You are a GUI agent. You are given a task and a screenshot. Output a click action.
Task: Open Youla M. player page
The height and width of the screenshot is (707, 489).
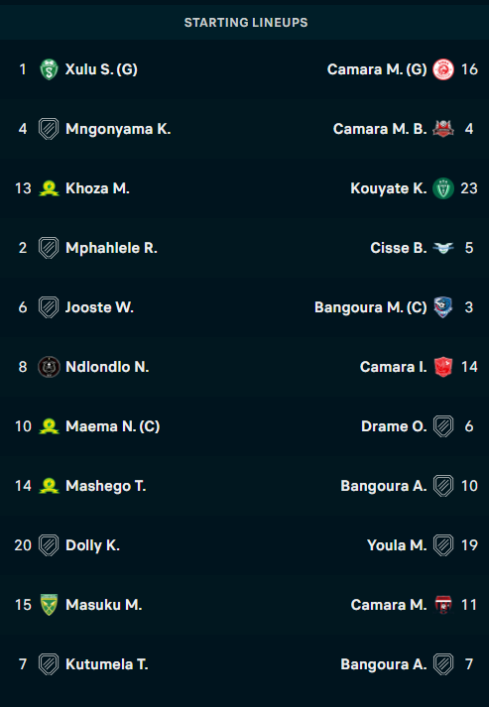coord(397,545)
